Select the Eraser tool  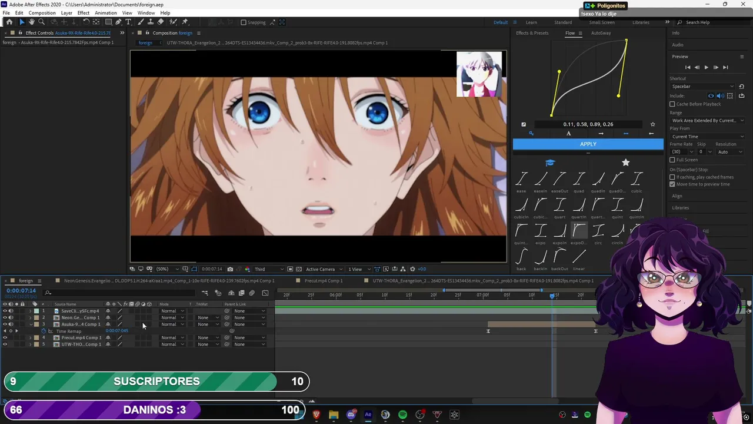point(161,22)
